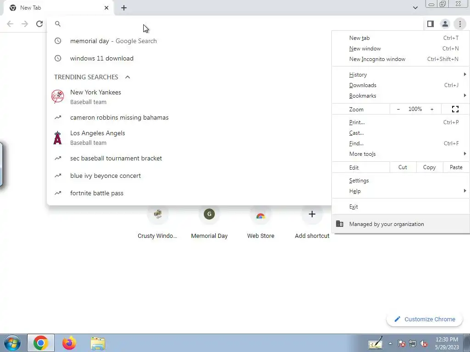470x352 pixels.
Task: Close the New Tab tab
Action: [106, 8]
